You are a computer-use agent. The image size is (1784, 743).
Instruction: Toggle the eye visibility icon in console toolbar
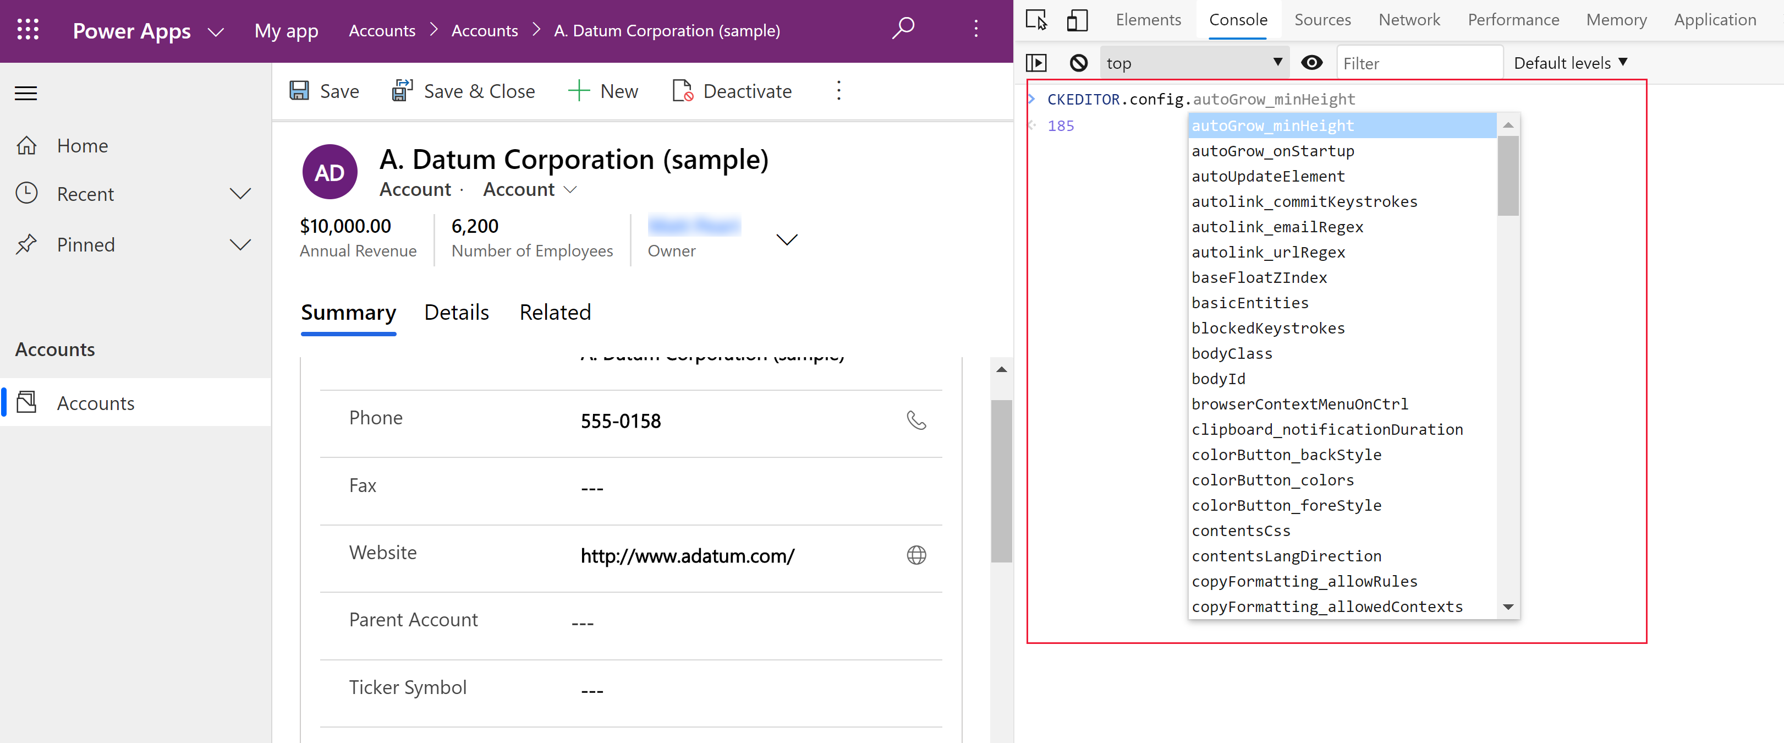coord(1314,62)
